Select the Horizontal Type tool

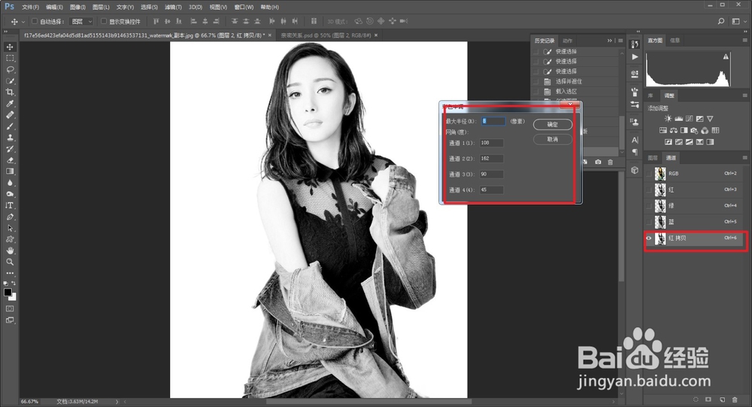[x=10, y=205]
